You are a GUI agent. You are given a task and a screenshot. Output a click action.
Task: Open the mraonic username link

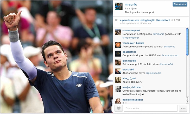coord(131,4)
